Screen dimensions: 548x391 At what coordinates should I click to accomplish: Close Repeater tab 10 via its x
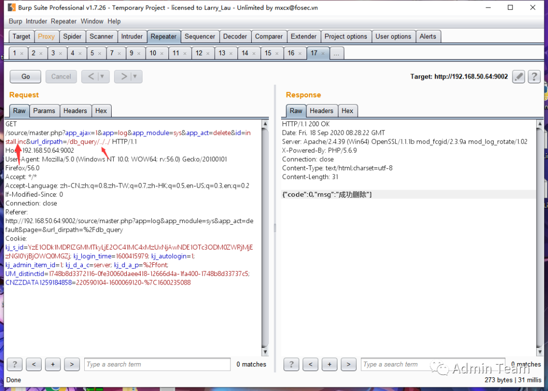pos(162,53)
